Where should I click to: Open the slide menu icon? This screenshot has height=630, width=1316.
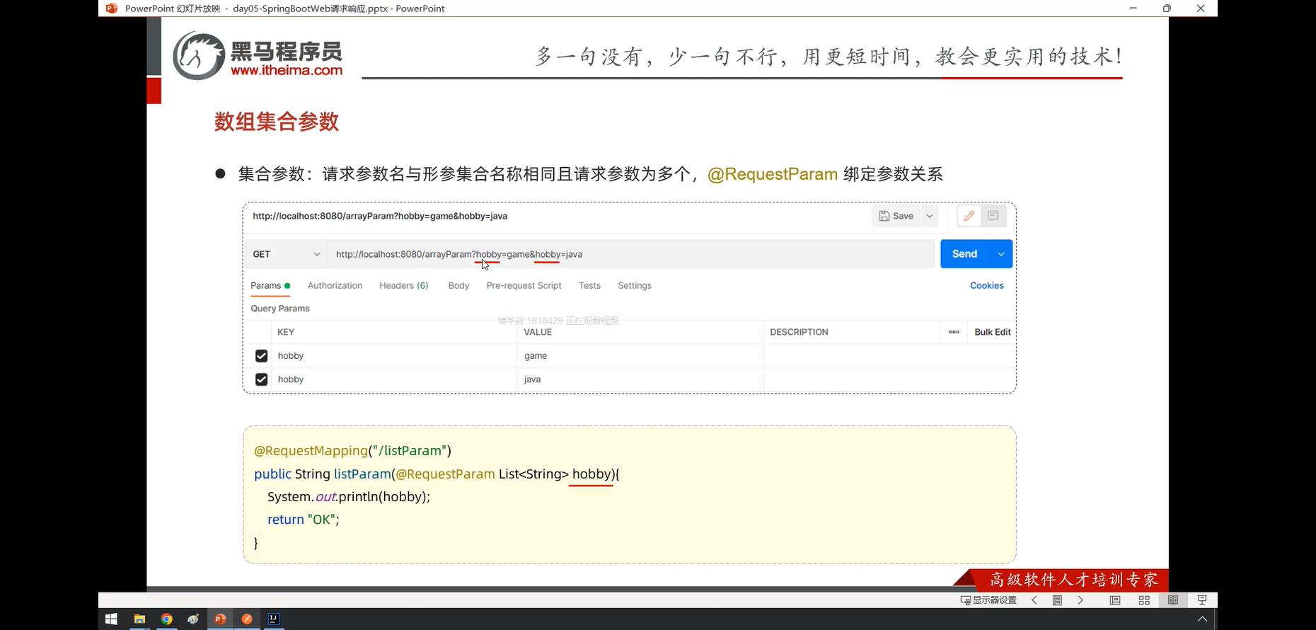point(1057,600)
